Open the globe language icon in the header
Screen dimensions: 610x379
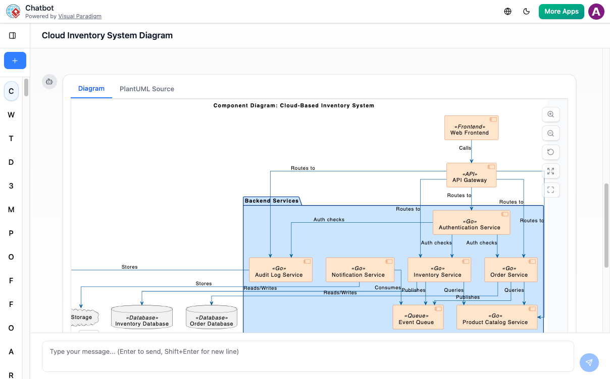[x=507, y=11]
